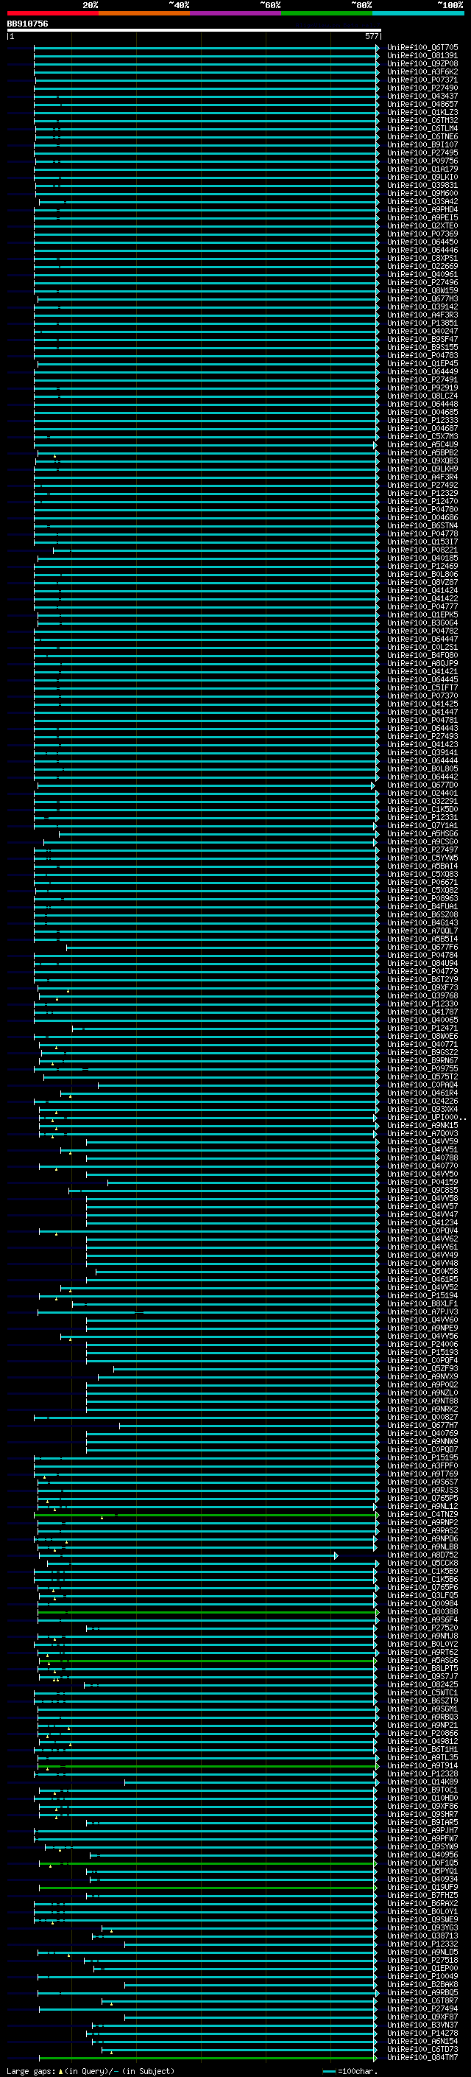Select label UniRef100_A5ASG6
The image size is (471, 2077).
(422, 1660)
